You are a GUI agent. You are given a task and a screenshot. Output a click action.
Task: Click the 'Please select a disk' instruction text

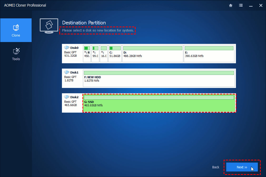(x=98, y=30)
